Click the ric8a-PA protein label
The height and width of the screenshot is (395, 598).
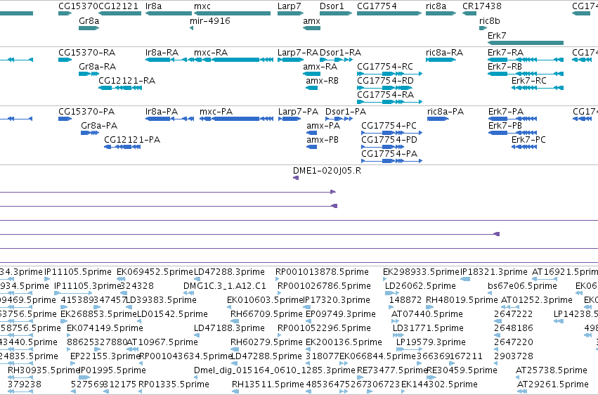tap(446, 111)
